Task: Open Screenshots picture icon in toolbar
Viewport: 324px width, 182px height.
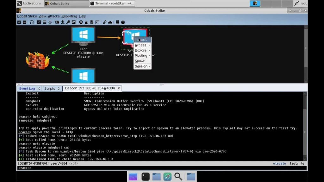Action: (73, 22)
